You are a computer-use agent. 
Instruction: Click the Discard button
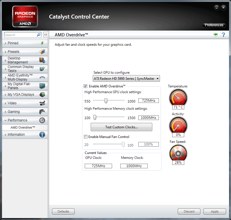(189, 211)
